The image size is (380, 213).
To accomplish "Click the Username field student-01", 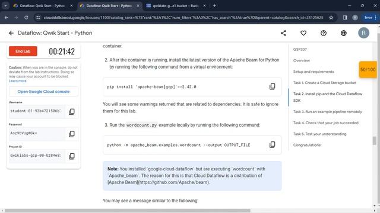I will (x=37, y=111).
